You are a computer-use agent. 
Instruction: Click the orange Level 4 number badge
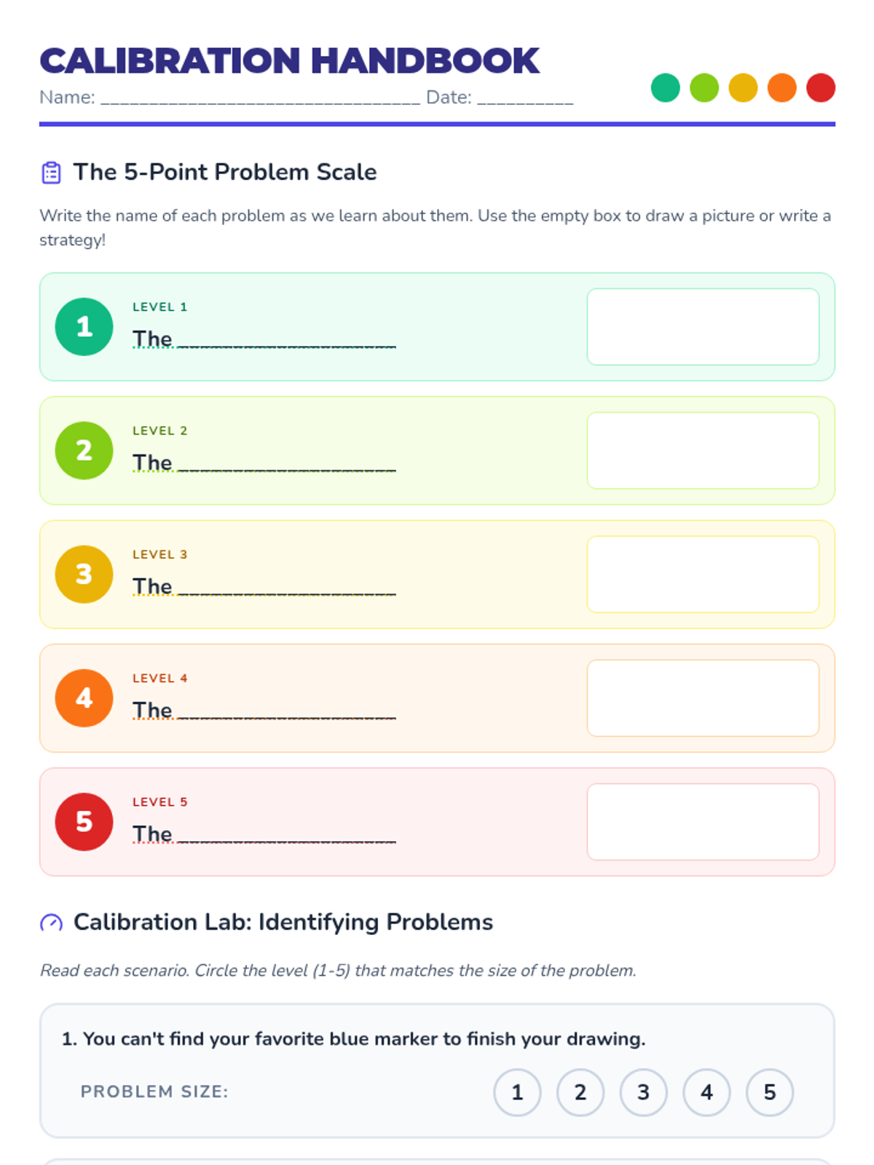(x=84, y=698)
